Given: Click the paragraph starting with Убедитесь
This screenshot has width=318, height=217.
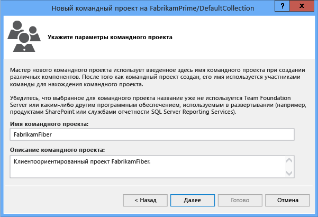Looking at the screenshot, I should tap(158, 105).
